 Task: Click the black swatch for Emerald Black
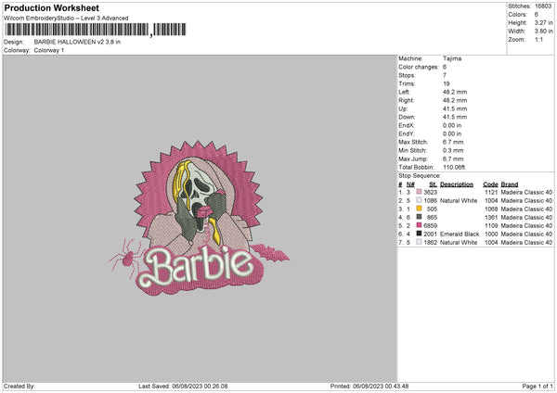[420, 234]
